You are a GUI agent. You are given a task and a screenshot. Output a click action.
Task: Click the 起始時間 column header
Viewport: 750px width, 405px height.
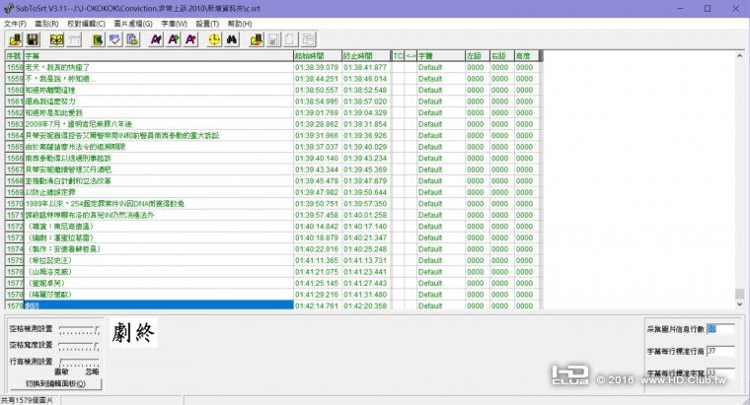point(318,56)
